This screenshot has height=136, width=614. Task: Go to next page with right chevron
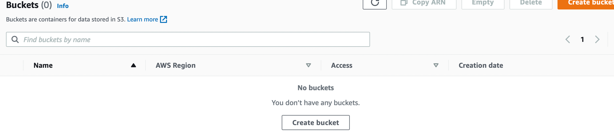click(597, 40)
